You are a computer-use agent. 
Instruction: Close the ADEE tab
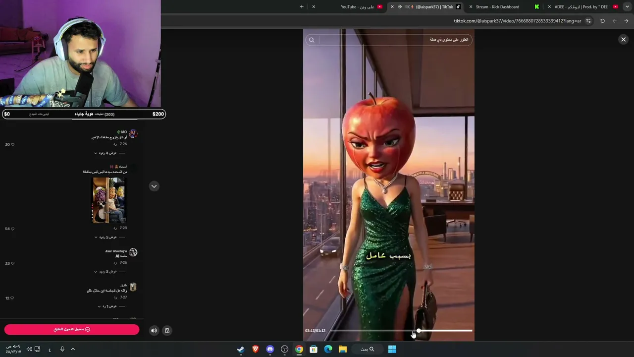(549, 7)
